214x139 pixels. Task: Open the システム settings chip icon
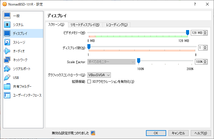click(x=7, y=25)
